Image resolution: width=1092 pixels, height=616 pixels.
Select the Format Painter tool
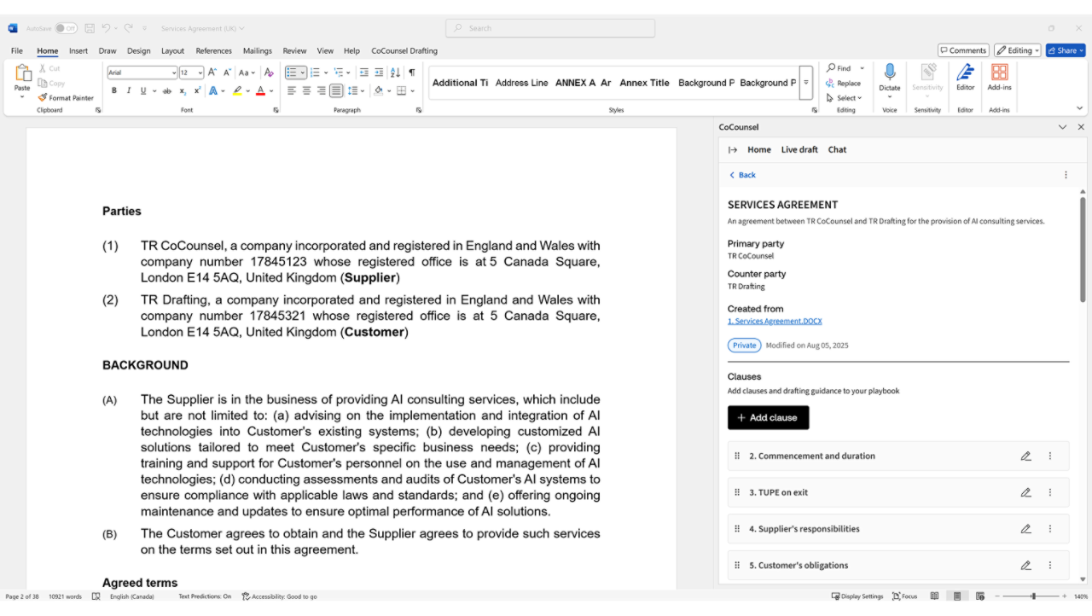pos(66,98)
